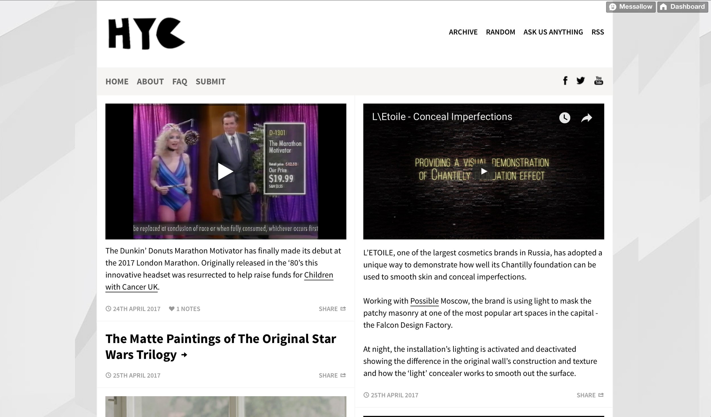Image resolution: width=711 pixels, height=417 pixels.
Task: Play the L\Etoile Conceal Imperfections video
Action: tap(483, 171)
